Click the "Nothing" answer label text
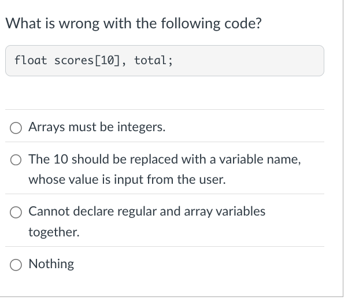The height and width of the screenshot is (304, 348). point(51,264)
